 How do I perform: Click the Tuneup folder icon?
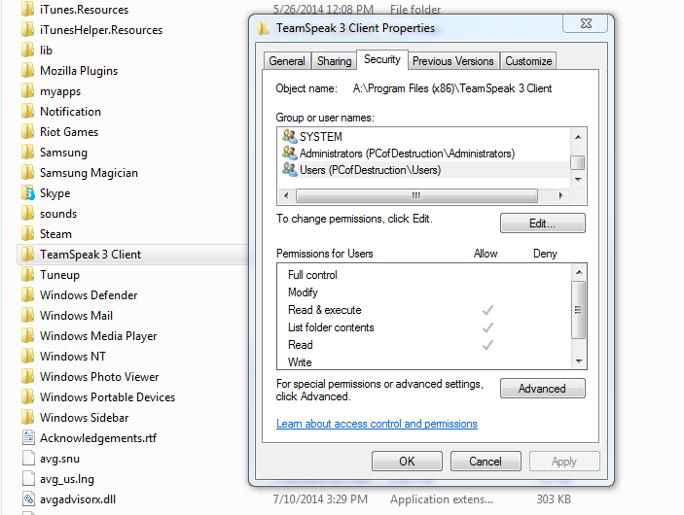point(28,274)
